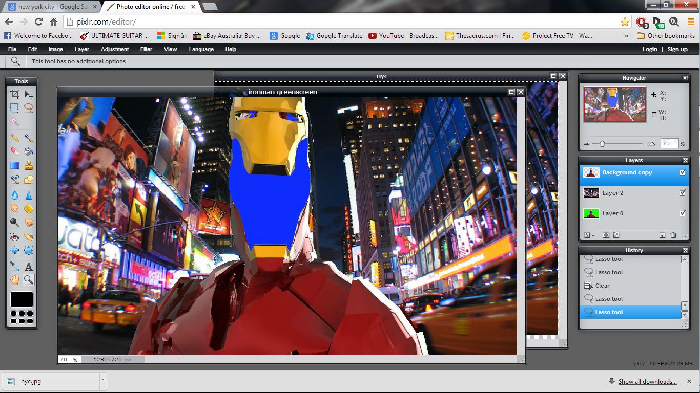Open layer styles in Layers panel

click(616, 235)
